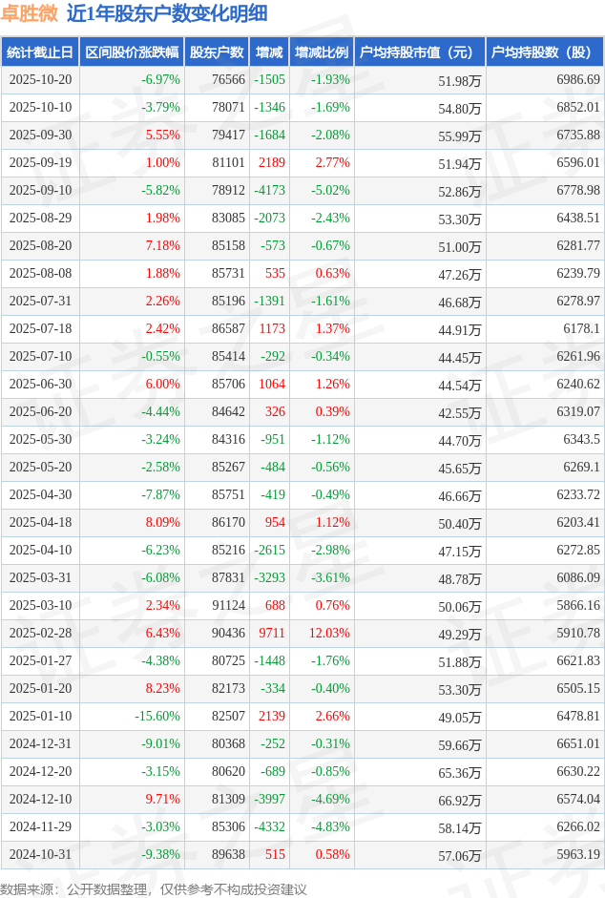Select the 2025-02-28 date row
Screen dimensions: 605x898
coord(40,634)
